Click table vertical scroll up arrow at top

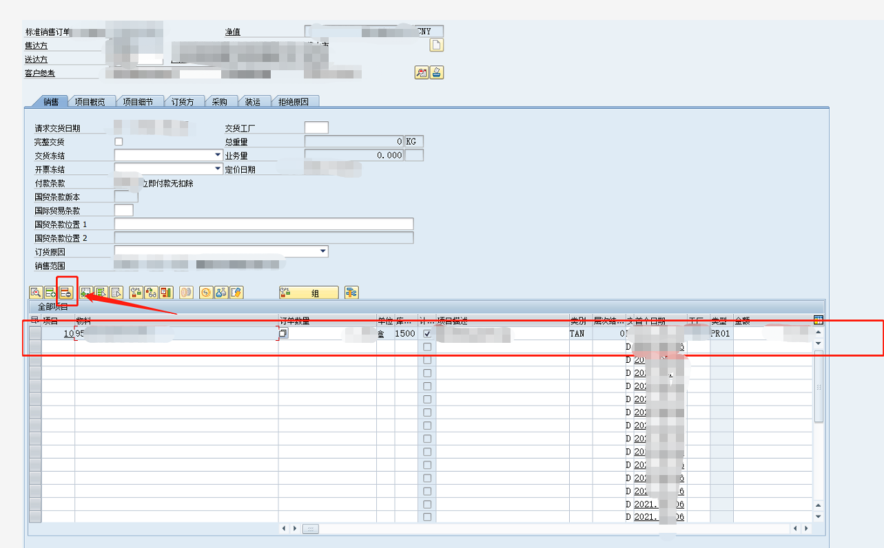(x=819, y=333)
